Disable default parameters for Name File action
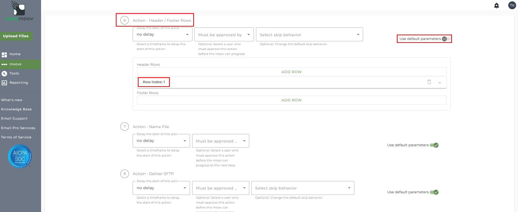Image resolution: width=518 pixels, height=212 pixels. click(x=434, y=145)
